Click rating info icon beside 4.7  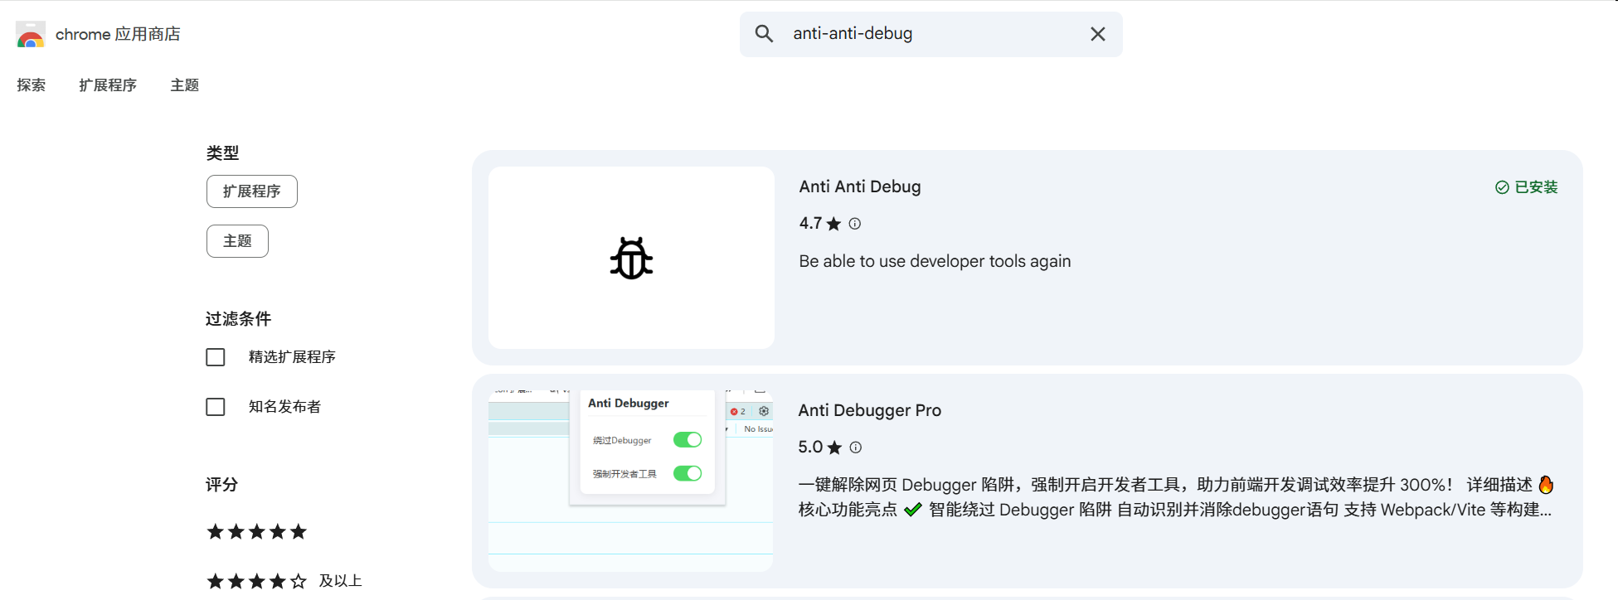pos(855,224)
